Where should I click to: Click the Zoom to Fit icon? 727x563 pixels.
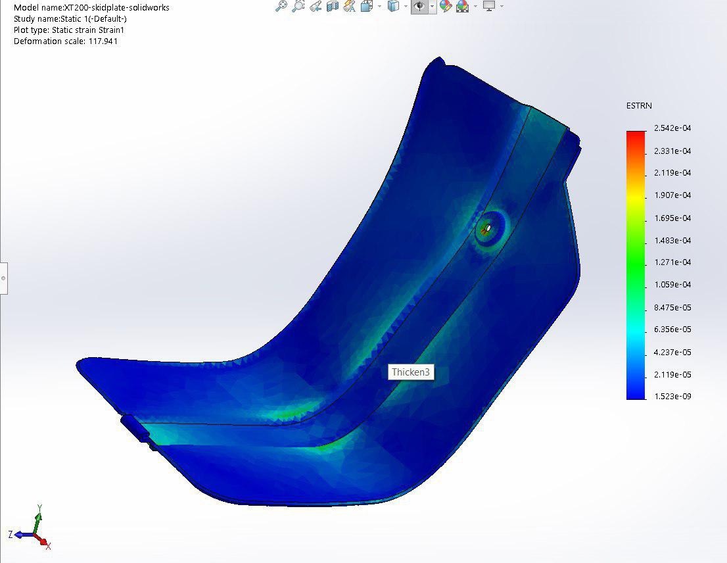(281, 6)
